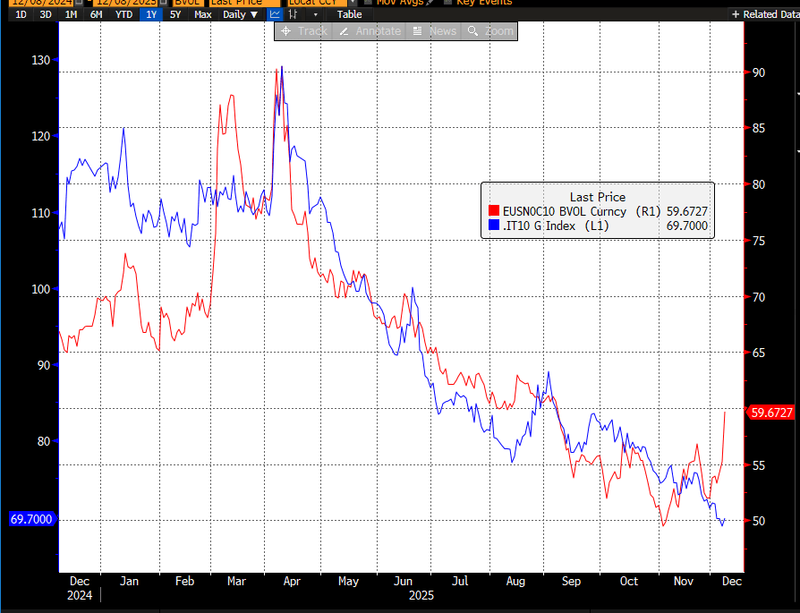Click the blue .IT10 G Index legend swatch
The image size is (800, 613).
pyautogui.click(x=493, y=226)
